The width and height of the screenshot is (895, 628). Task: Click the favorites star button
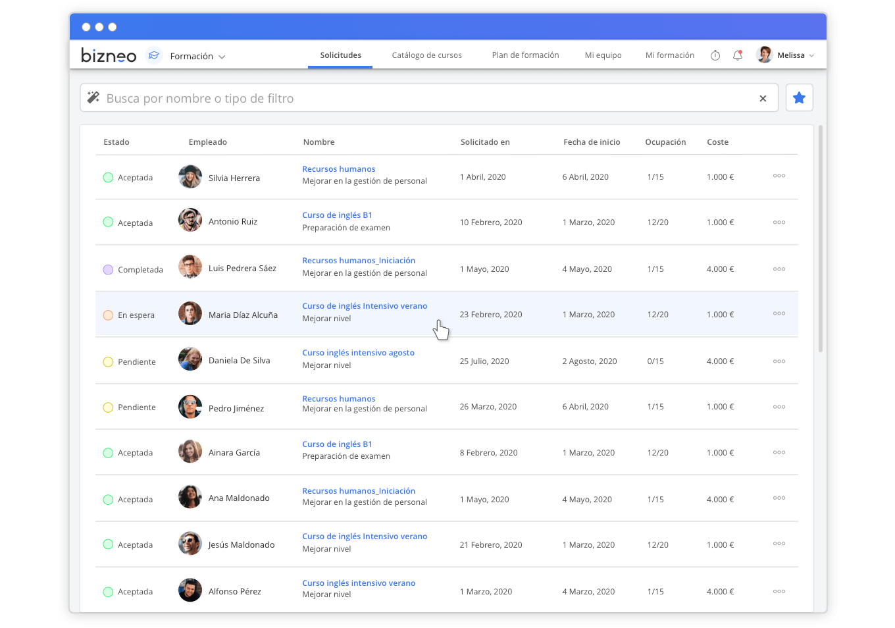799,98
